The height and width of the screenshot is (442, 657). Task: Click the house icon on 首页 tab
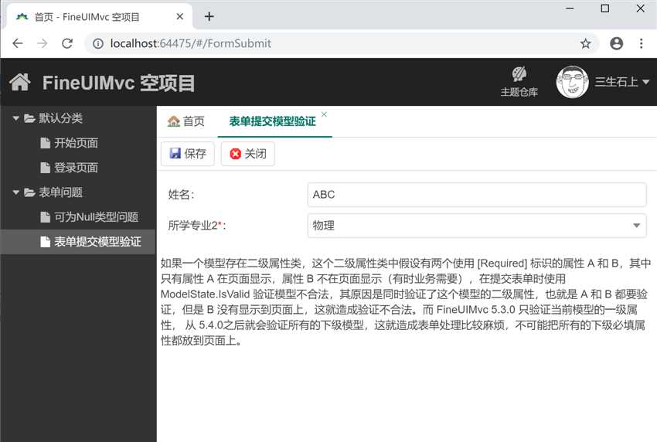(173, 121)
